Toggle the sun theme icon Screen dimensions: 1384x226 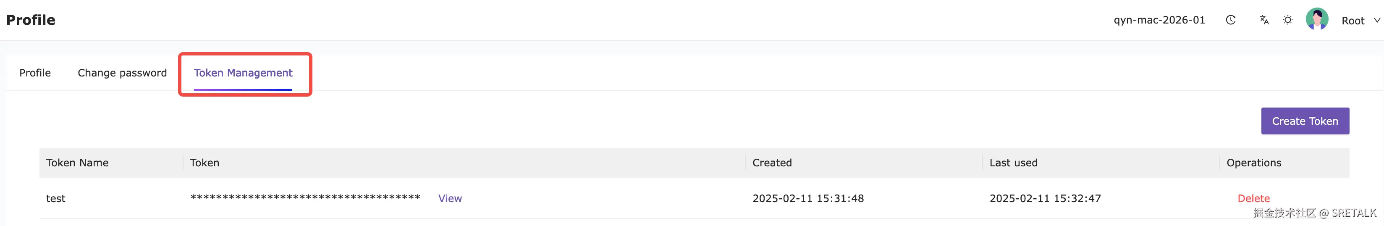(x=1288, y=20)
